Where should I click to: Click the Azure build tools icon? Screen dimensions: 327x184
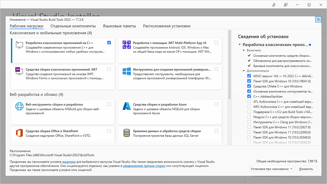(x=126, y=106)
